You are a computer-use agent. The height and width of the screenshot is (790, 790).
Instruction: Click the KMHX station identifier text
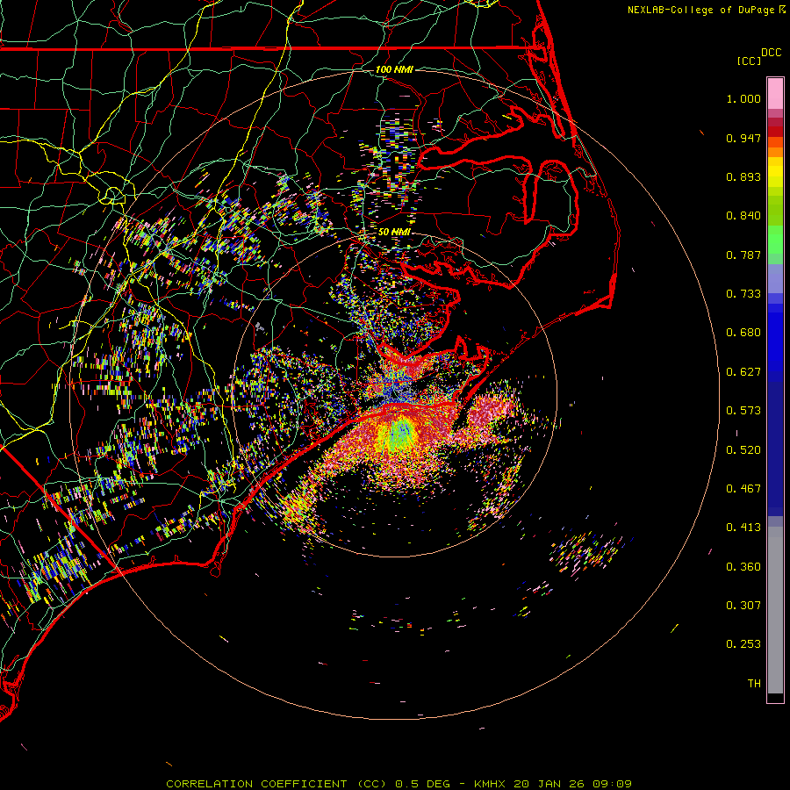pyautogui.click(x=489, y=784)
